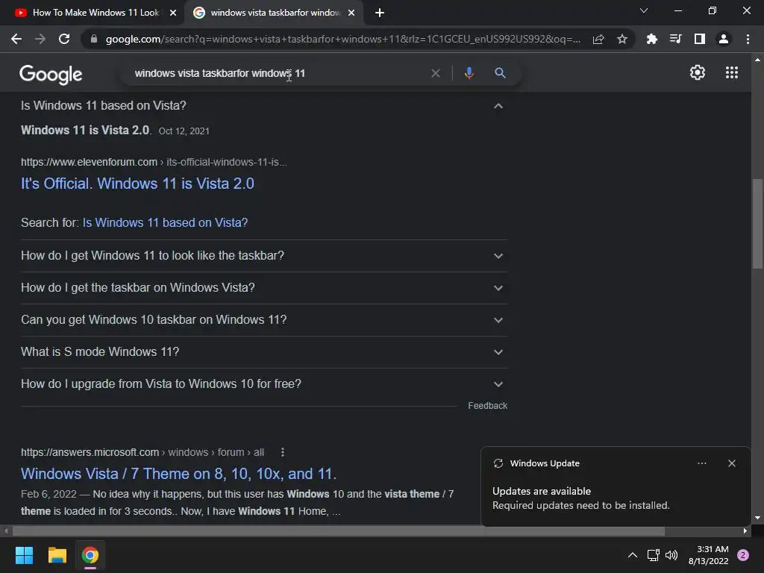
Task: Click the Chrome address bar URL
Action: point(343,39)
